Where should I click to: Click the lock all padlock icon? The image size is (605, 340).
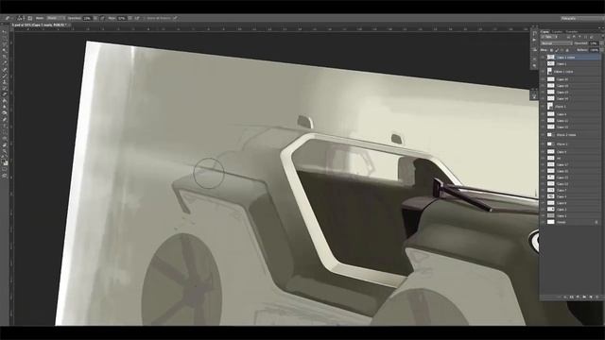(x=567, y=50)
